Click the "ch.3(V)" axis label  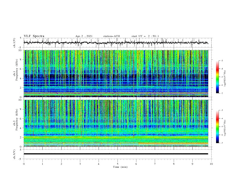tap(14, 154)
